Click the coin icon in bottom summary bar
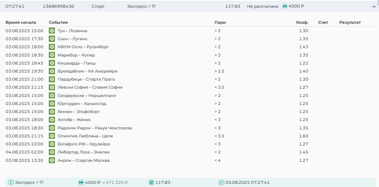The image size is (379, 187). point(81,183)
